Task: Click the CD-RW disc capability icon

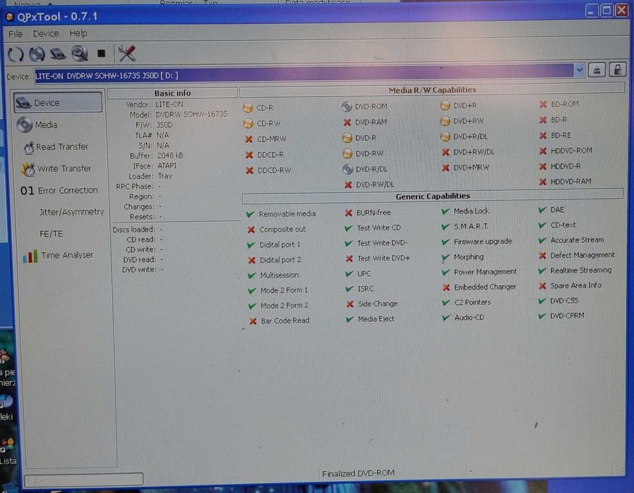Action: [248, 123]
